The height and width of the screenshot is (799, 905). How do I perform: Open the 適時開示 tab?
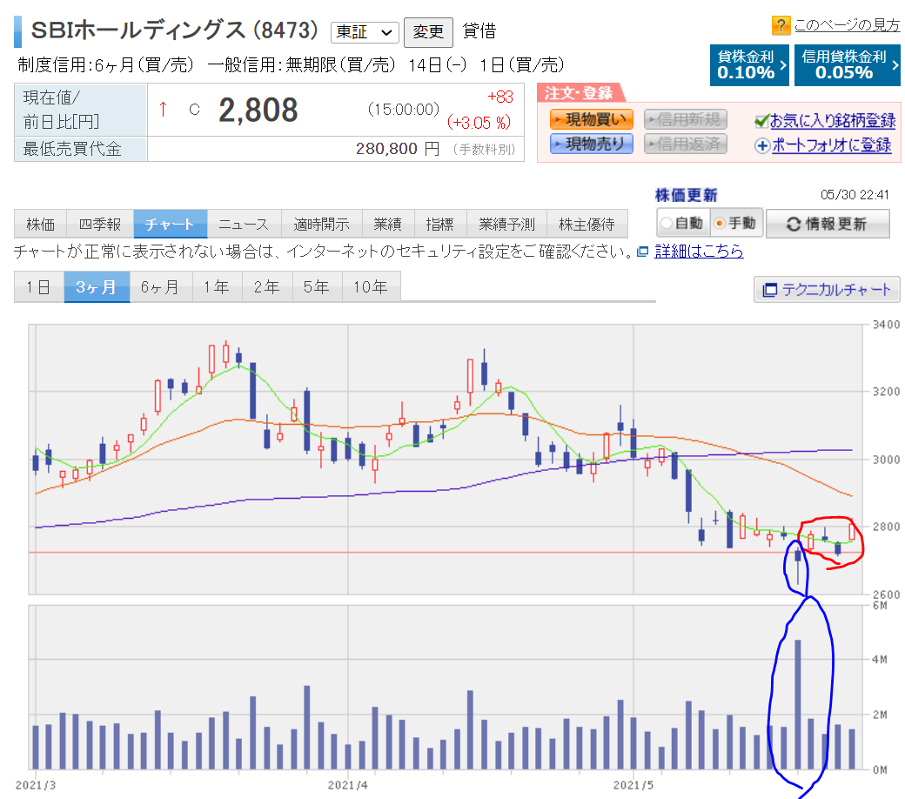point(321,224)
